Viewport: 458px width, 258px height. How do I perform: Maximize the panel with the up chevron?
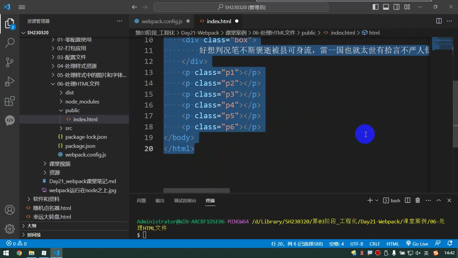point(439,200)
